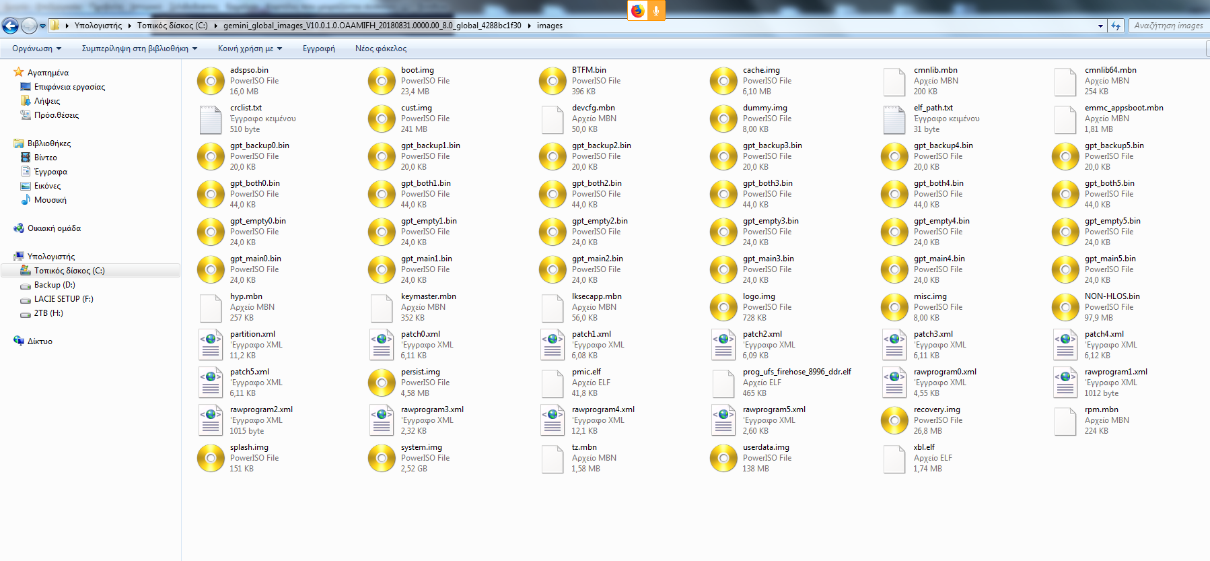This screenshot has width=1210, height=561.
Task: Select the recovery.img disc icon
Action: click(x=894, y=420)
